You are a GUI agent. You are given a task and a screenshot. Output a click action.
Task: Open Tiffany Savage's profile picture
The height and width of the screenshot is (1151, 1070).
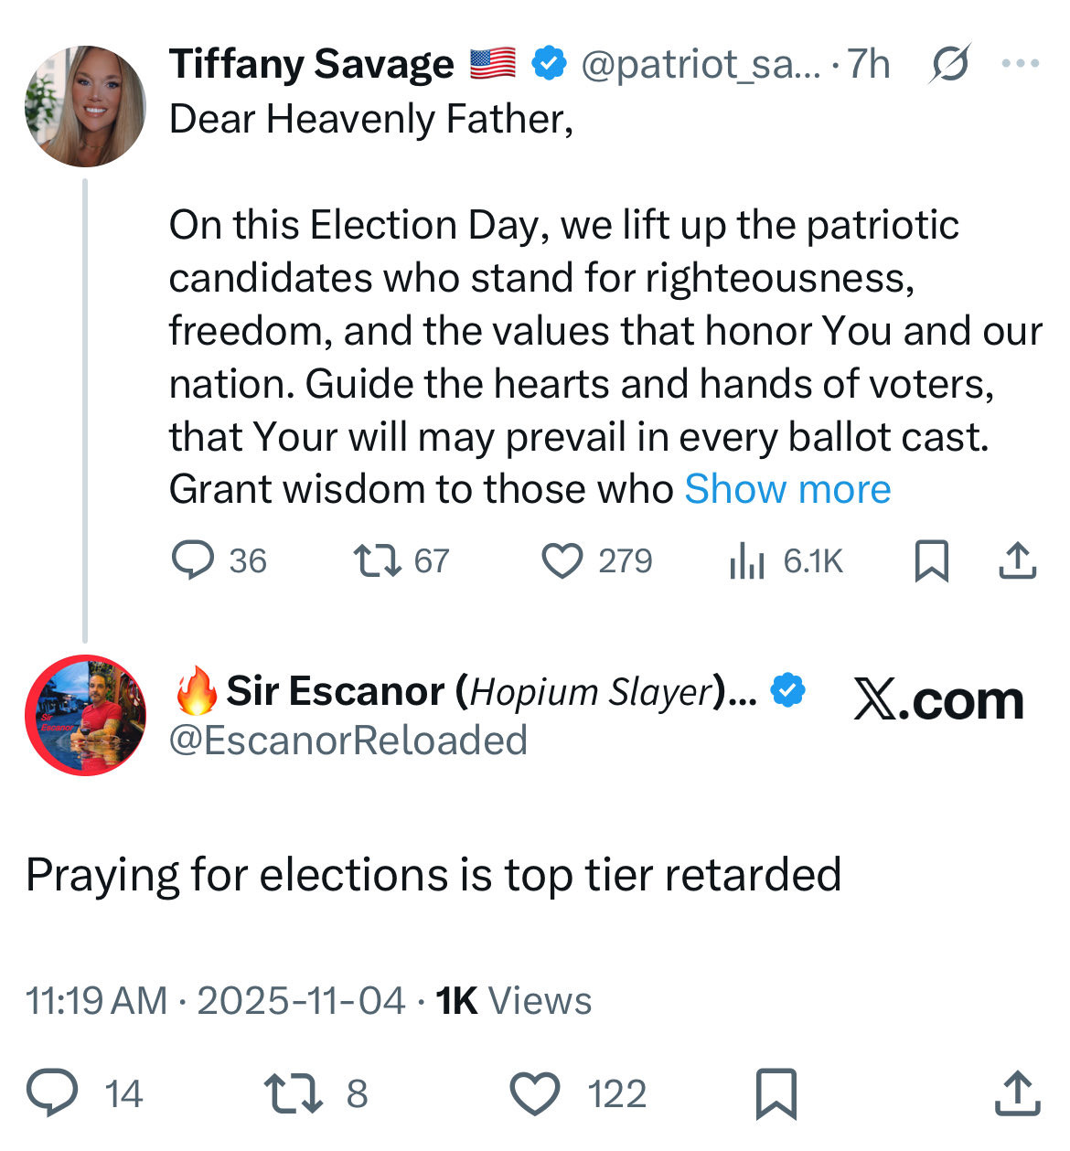tap(85, 107)
